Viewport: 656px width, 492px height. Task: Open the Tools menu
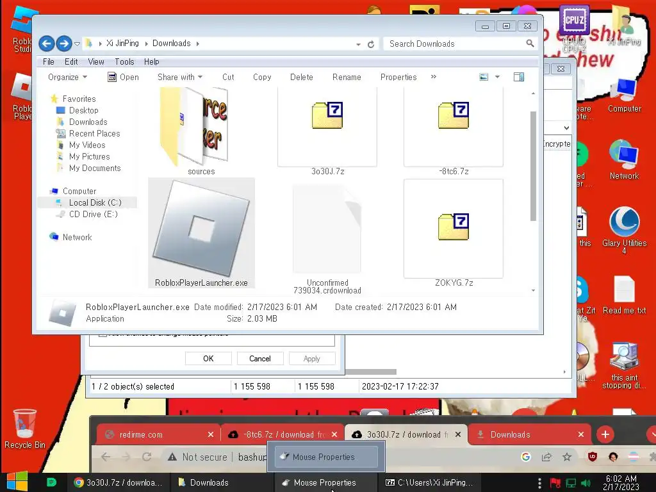coord(125,61)
